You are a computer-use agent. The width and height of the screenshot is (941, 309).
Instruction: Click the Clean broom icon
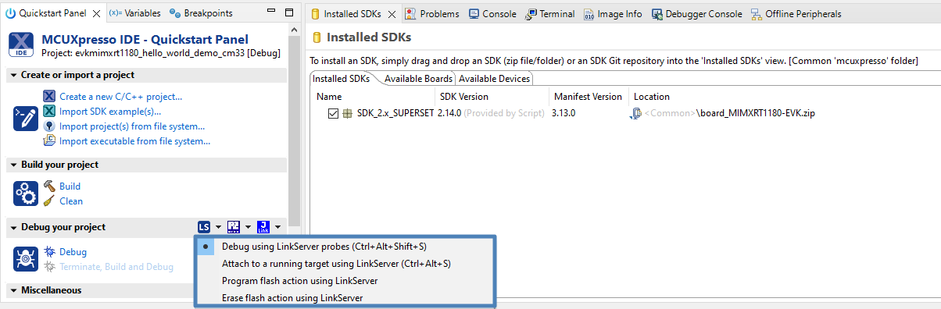[49, 201]
